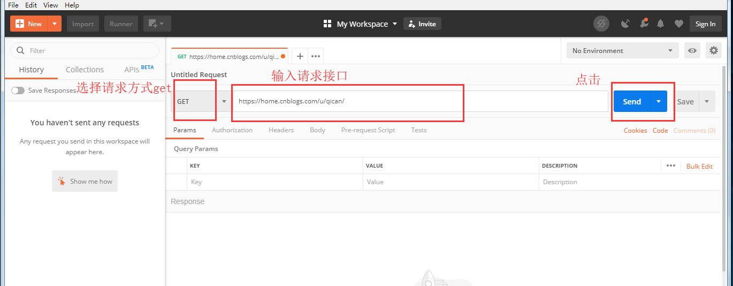Viewport: 733px width, 286px height.
Task: Open the Code link
Action: point(660,131)
